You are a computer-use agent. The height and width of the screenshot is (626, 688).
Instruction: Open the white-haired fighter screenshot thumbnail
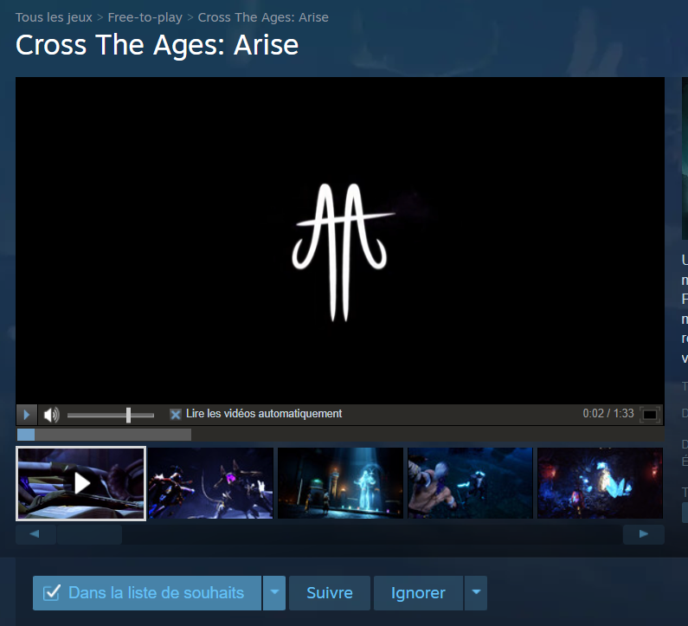point(470,483)
